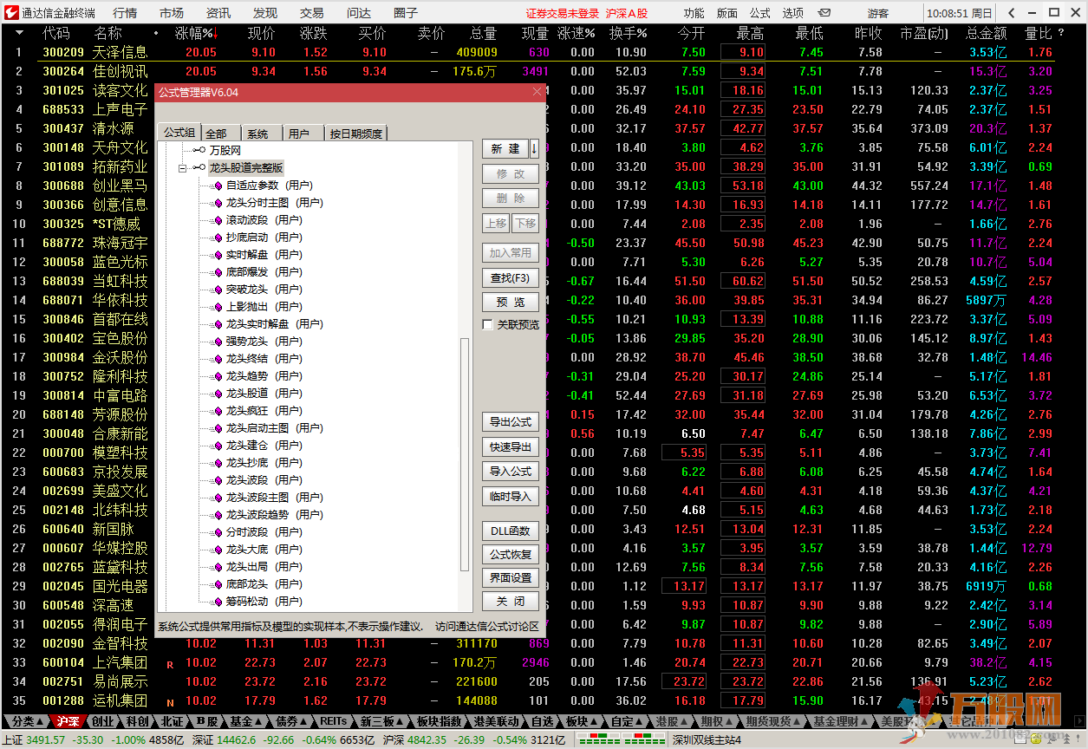Click the blue down arrow beside 新建 button
Screen dimensions: 1088x749
534,149
